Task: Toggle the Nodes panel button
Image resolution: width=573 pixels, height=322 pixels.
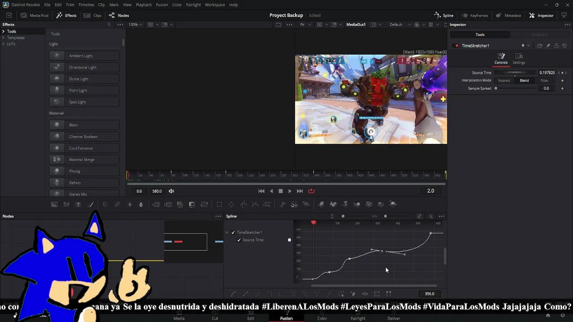Action: pyautogui.click(x=119, y=15)
